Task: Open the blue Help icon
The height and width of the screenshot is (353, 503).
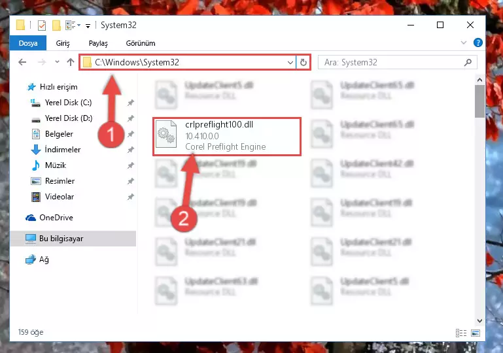Action: pyautogui.click(x=478, y=42)
